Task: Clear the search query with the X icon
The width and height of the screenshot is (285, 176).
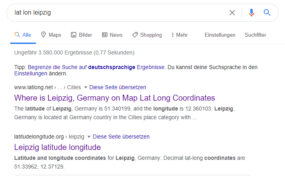Action: coord(232,13)
